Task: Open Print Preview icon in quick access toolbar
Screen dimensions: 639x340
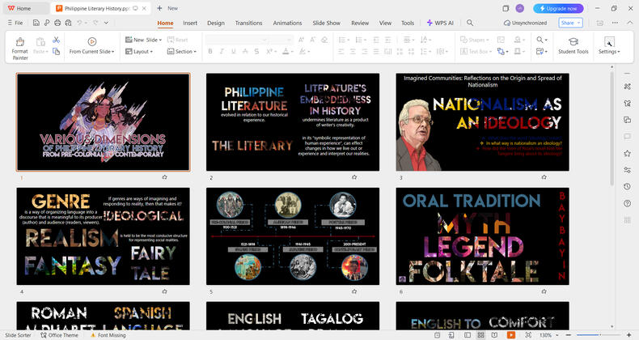Action: pyautogui.click(x=68, y=23)
